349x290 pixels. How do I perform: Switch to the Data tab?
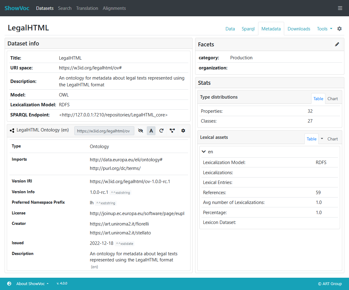230,29
